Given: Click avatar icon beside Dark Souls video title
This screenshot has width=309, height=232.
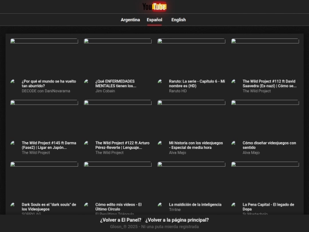Looking at the screenshot, I should click(x=13, y=205).
